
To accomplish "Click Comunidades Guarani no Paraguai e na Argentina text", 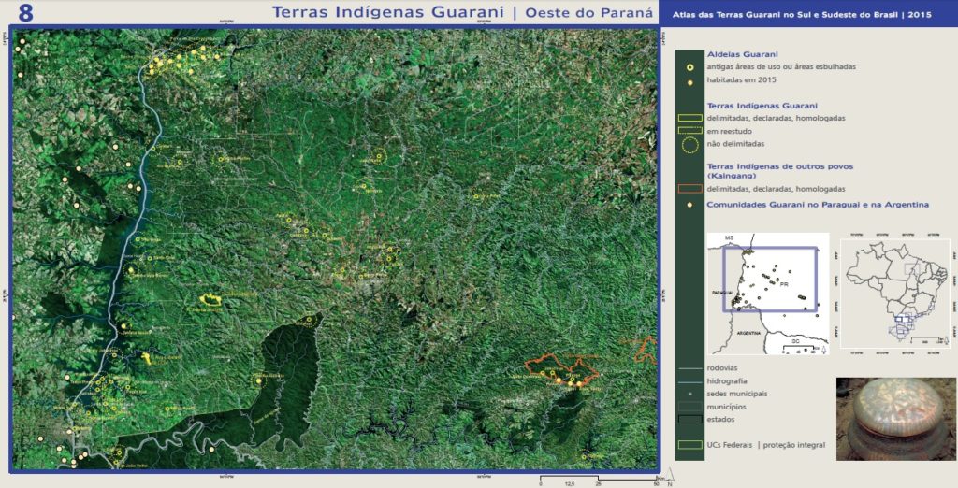I will 818,205.
